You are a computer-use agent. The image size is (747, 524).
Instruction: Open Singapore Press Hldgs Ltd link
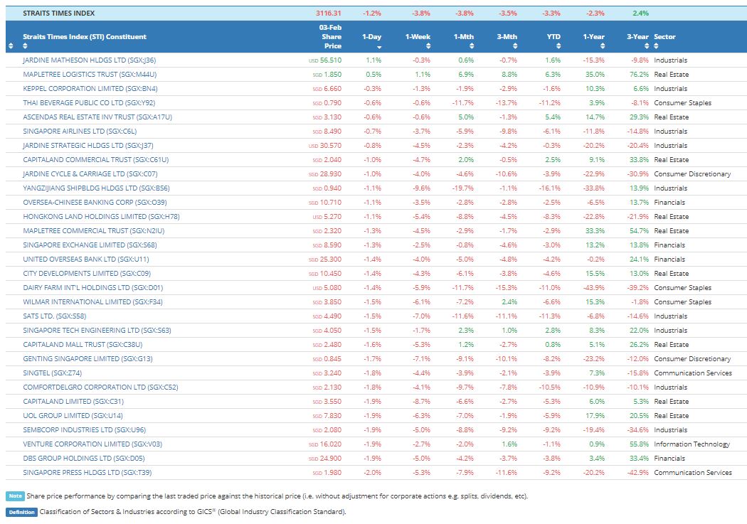tap(88, 473)
